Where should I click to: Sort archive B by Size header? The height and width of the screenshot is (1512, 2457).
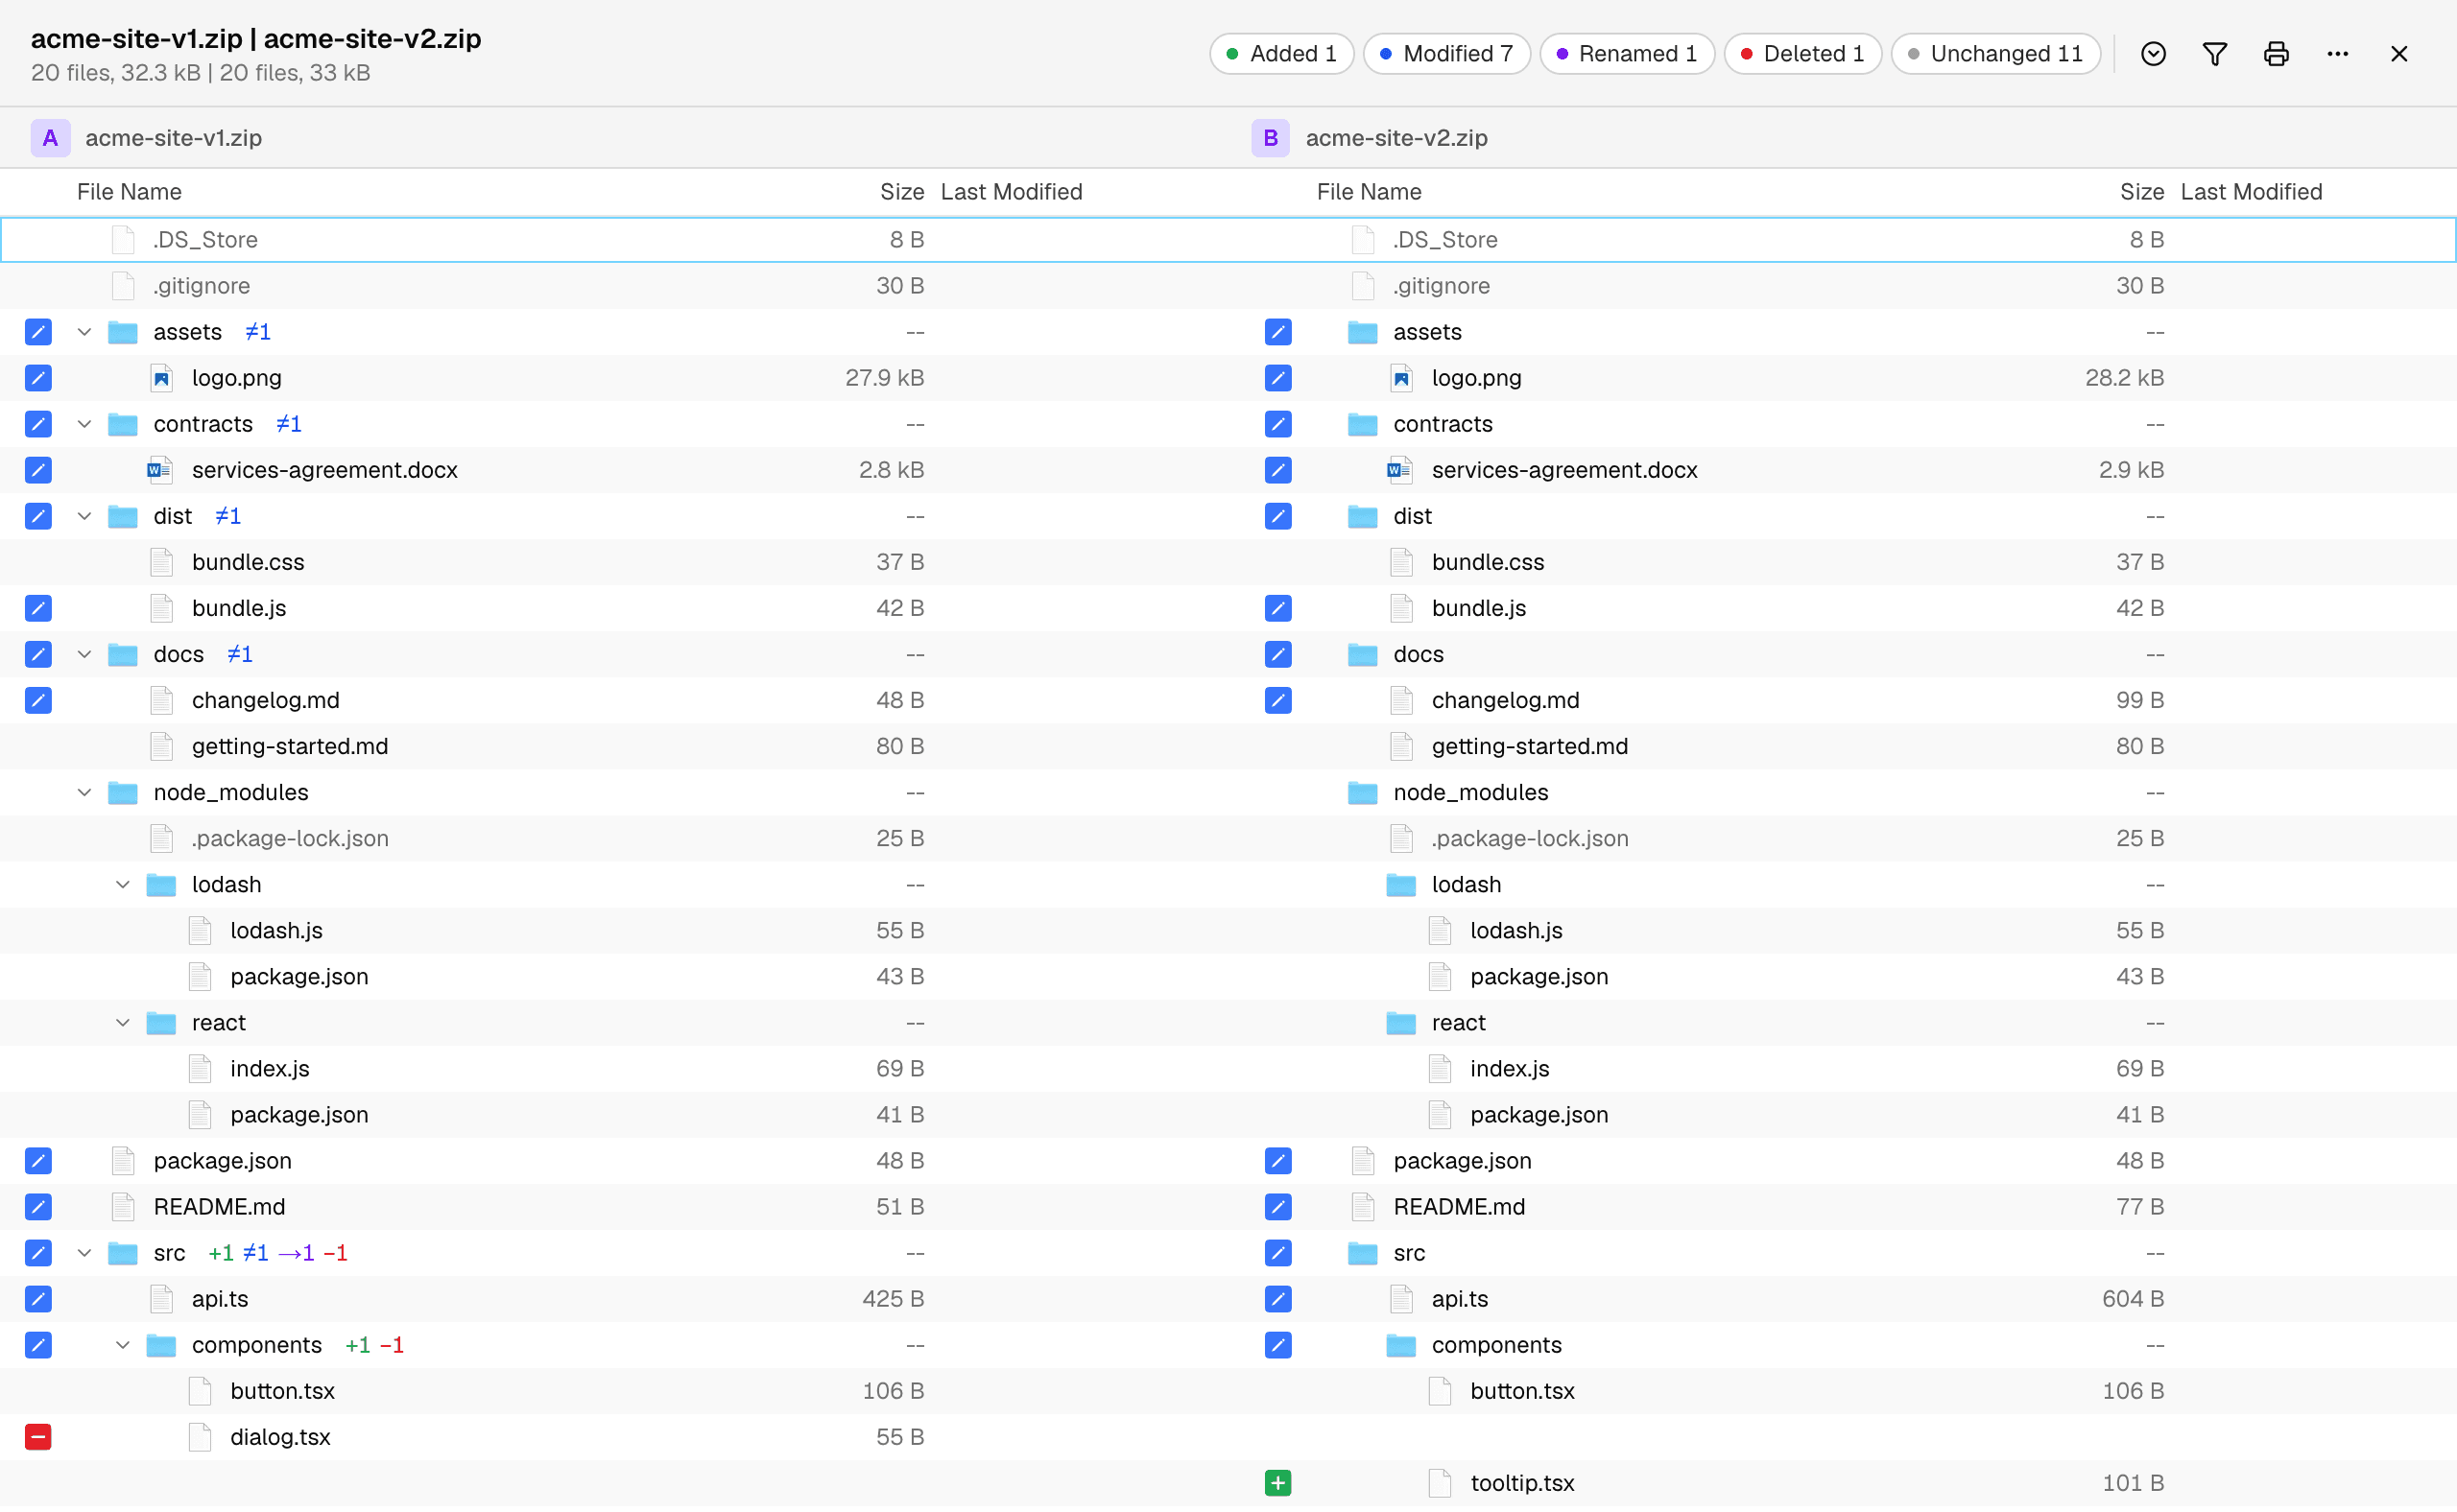click(2141, 192)
